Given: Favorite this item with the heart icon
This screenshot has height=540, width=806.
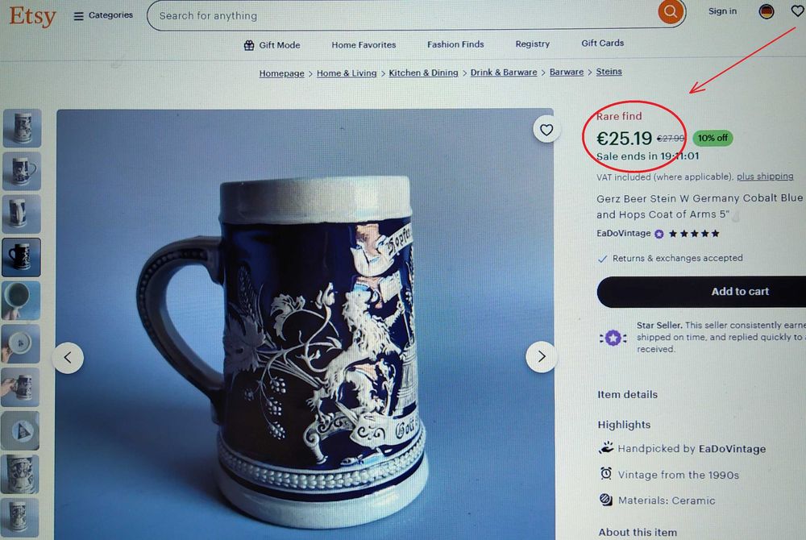Looking at the screenshot, I should 546,130.
